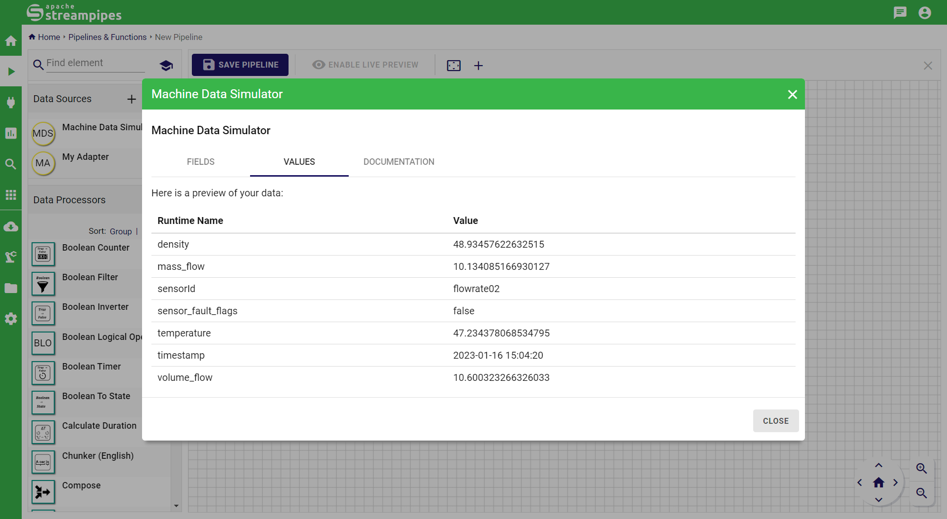Click the Find element search field

95,63
